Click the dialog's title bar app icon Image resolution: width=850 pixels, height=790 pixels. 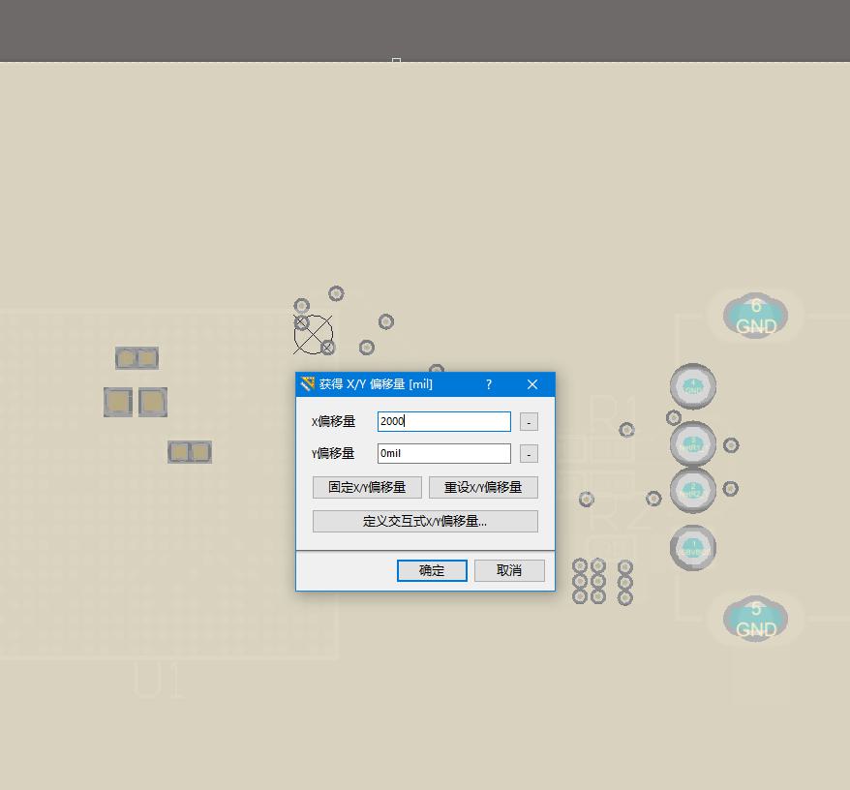point(308,384)
